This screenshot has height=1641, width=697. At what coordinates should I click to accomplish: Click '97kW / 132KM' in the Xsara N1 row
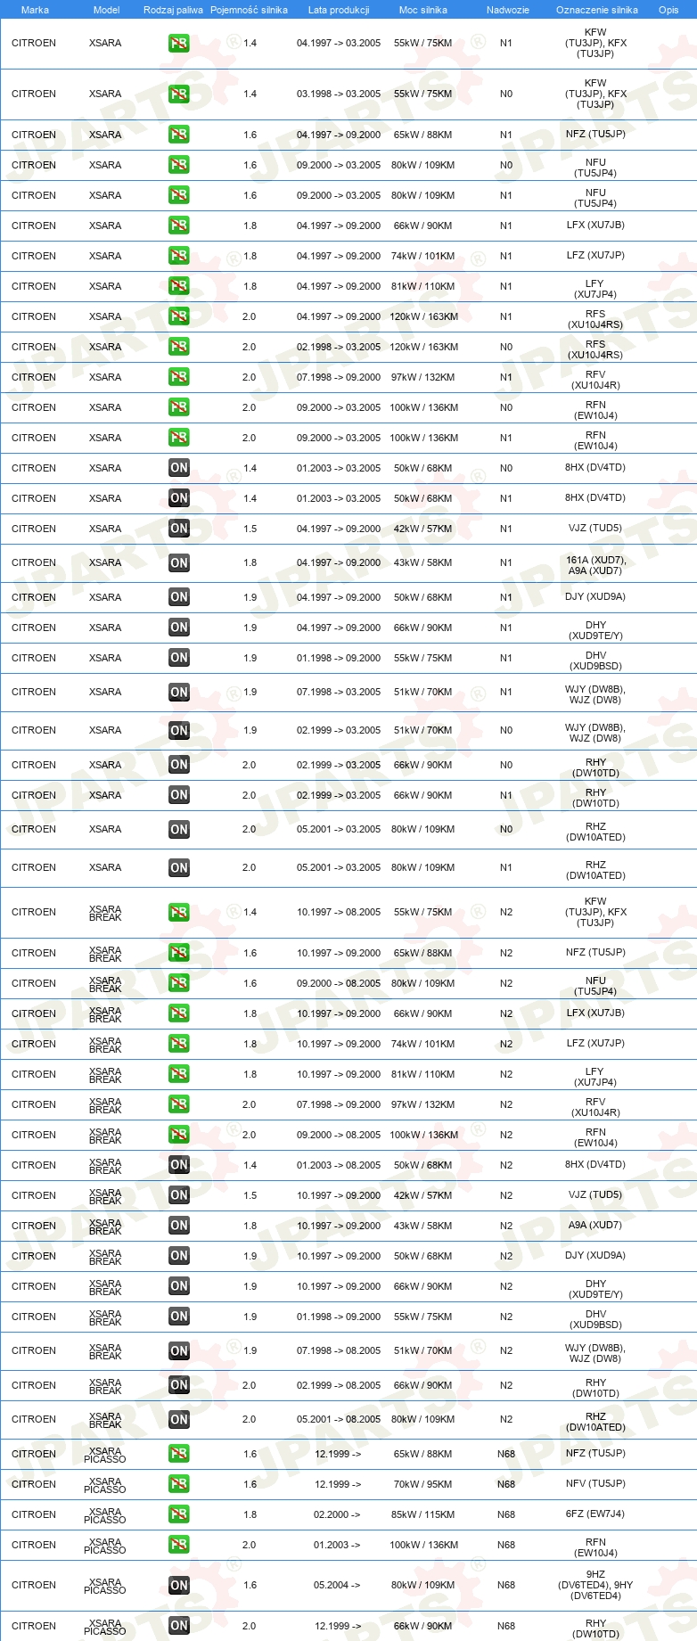coord(423,377)
